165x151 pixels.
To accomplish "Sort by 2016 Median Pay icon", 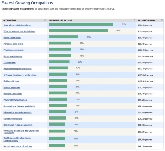I will (x=162, y=20).
